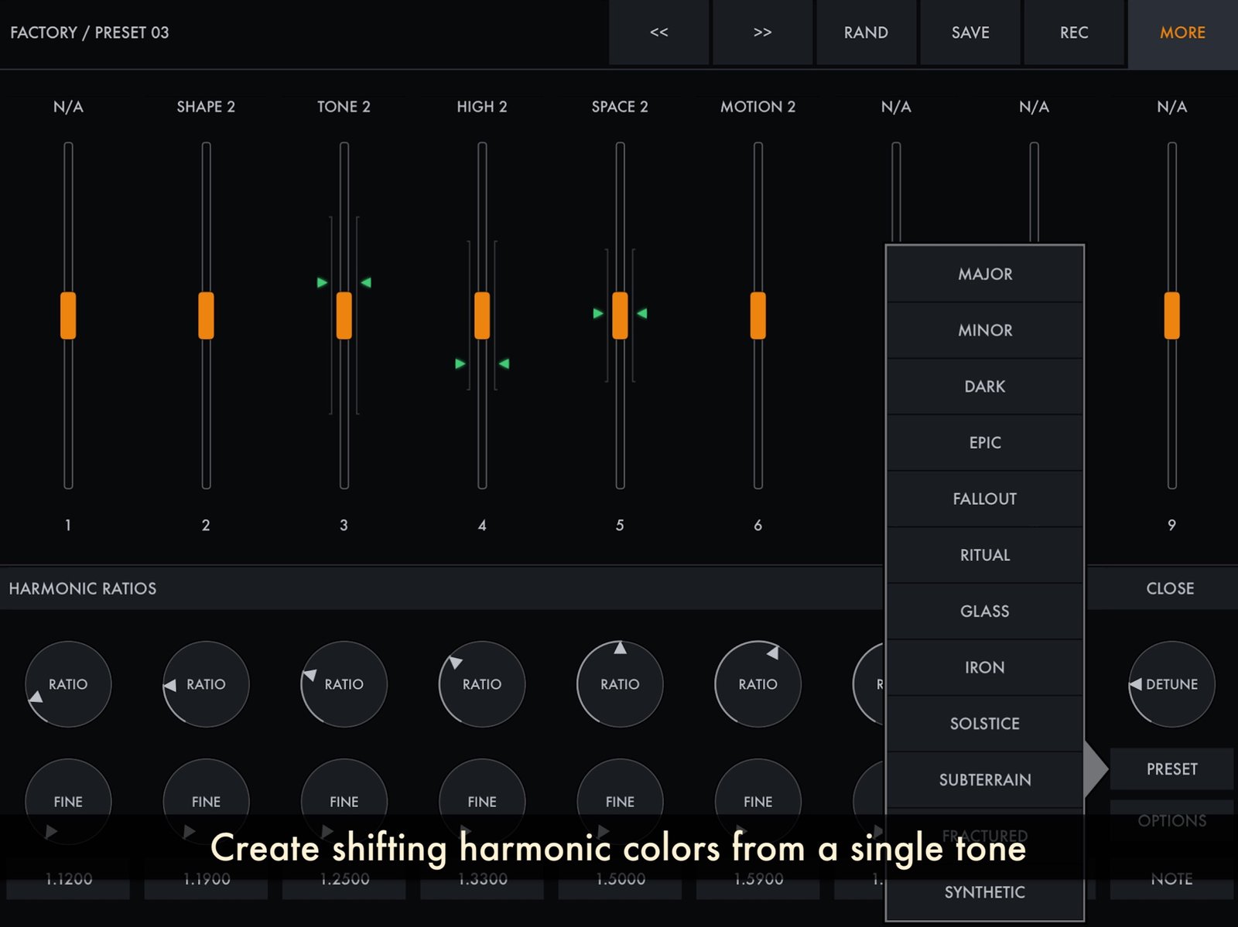Click the RATIO knob above 1.5000
1238x927 pixels.
tap(620, 684)
